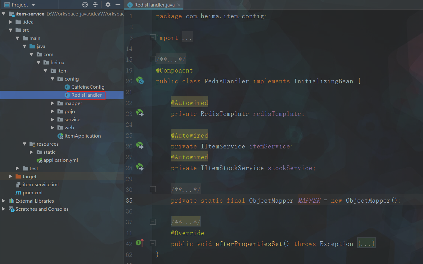Close the RedisHandler.java tab

(x=178, y=5)
